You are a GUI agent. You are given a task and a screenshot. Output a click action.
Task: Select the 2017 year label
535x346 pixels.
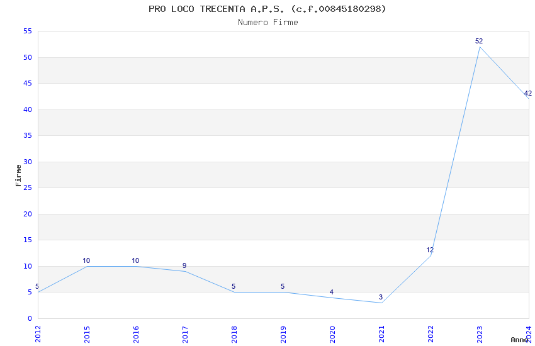185,334
